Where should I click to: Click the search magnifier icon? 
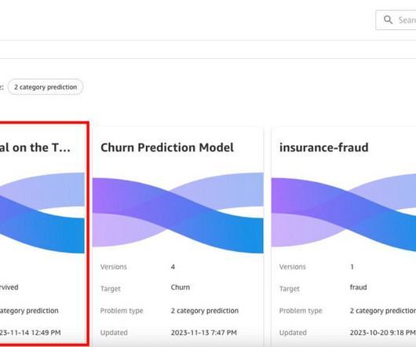tap(389, 20)
